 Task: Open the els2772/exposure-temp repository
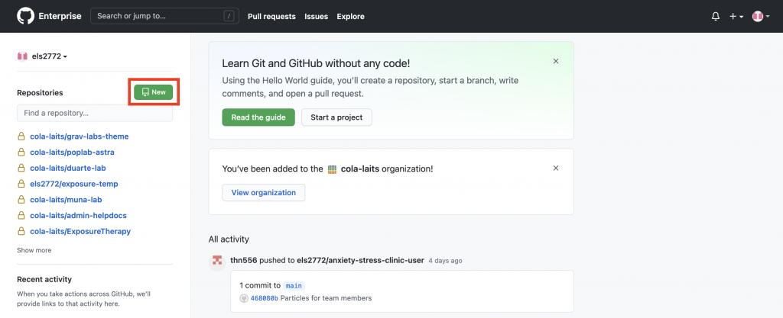[x=74, y=184]
